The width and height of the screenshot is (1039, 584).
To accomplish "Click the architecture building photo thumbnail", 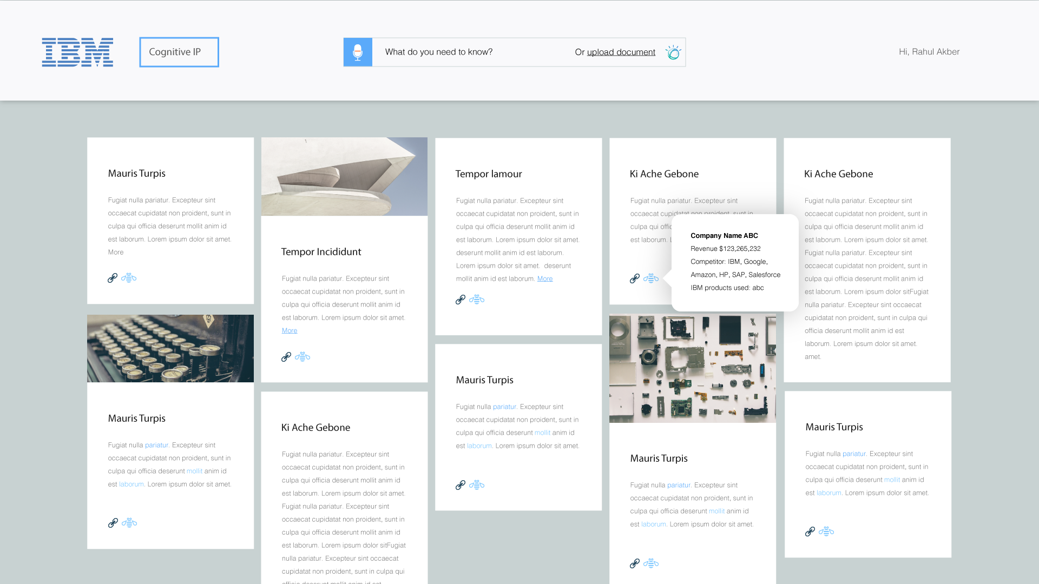I will 344,176.
